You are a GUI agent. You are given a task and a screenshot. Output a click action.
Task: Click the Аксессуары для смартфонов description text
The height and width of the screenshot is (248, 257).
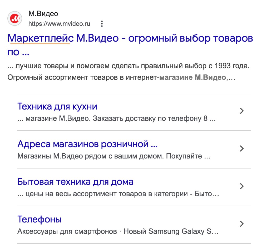pyautogui.click(x=67, y=232)
